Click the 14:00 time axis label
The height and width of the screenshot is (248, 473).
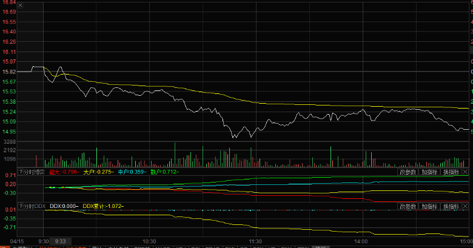[x=360, y=241]
